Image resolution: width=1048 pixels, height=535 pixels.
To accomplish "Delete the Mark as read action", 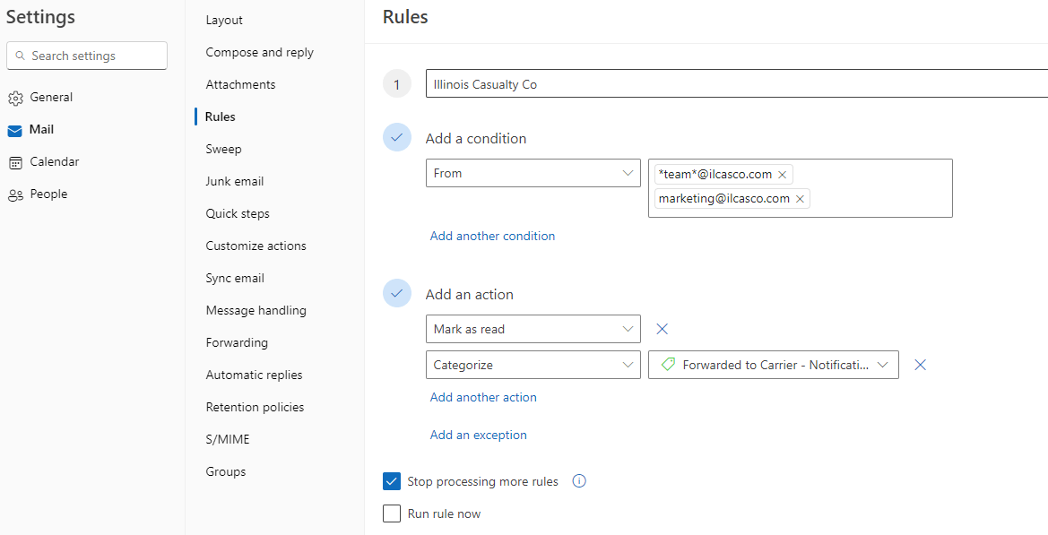I will (662, 329).
